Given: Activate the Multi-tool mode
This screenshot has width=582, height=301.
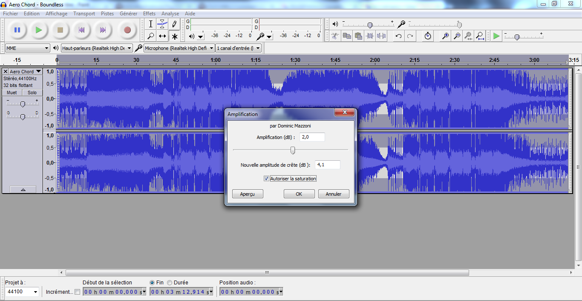Looking at the screenshot, I should (174, 36).
